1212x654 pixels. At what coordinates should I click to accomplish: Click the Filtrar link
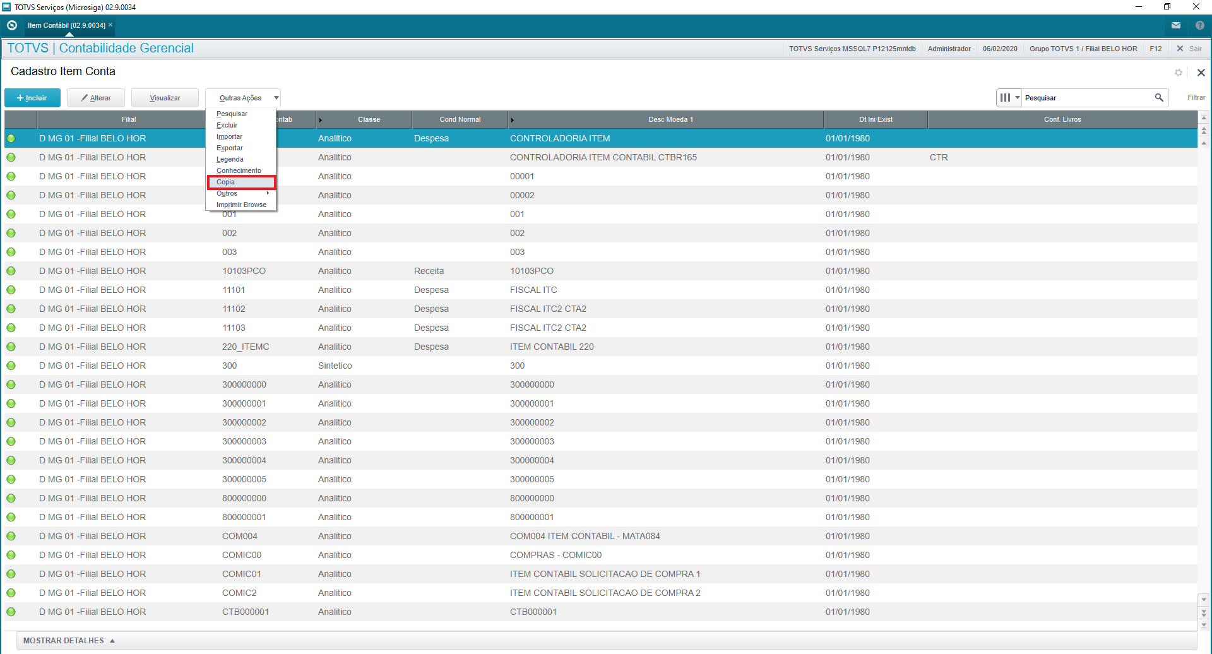tap(1196, 98)
